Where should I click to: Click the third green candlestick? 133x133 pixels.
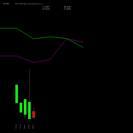pos(25,107)
